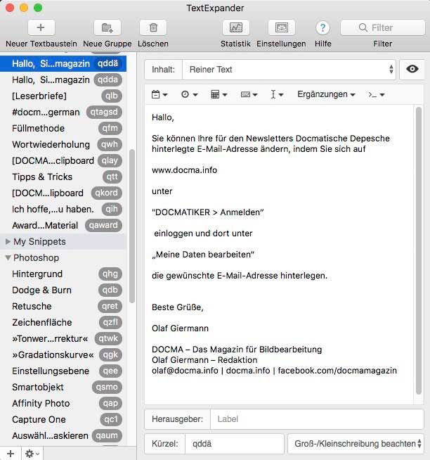The height and width of the screenshot is (460, 430).
Task: Select the Hintergrund snippet
Action: (63, 274)
